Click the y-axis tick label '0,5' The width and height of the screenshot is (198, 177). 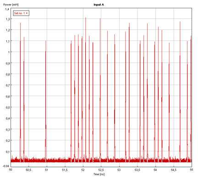[x=8, y=107]
